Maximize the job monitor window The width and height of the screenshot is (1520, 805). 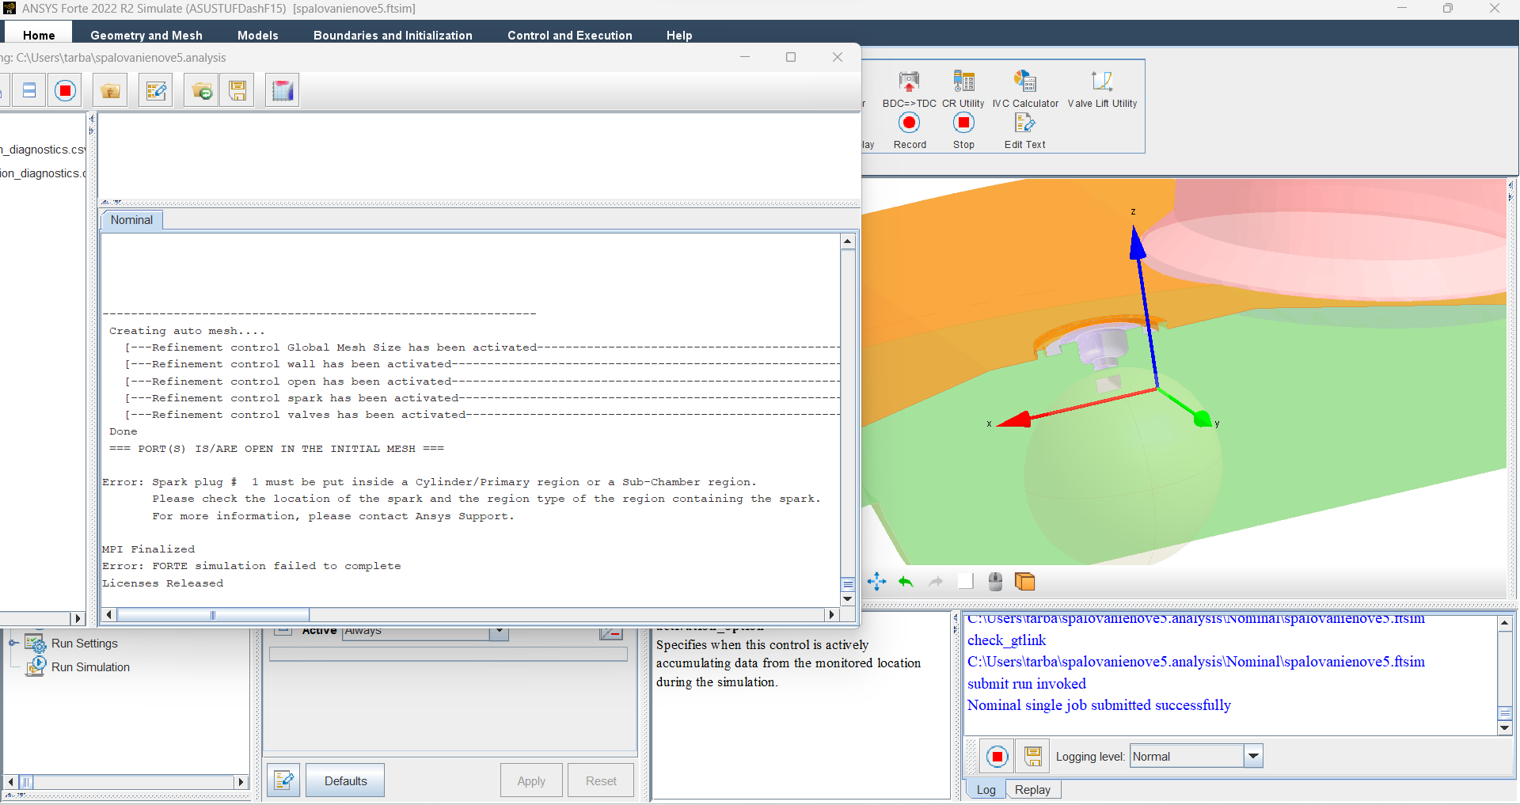(790, 57)
